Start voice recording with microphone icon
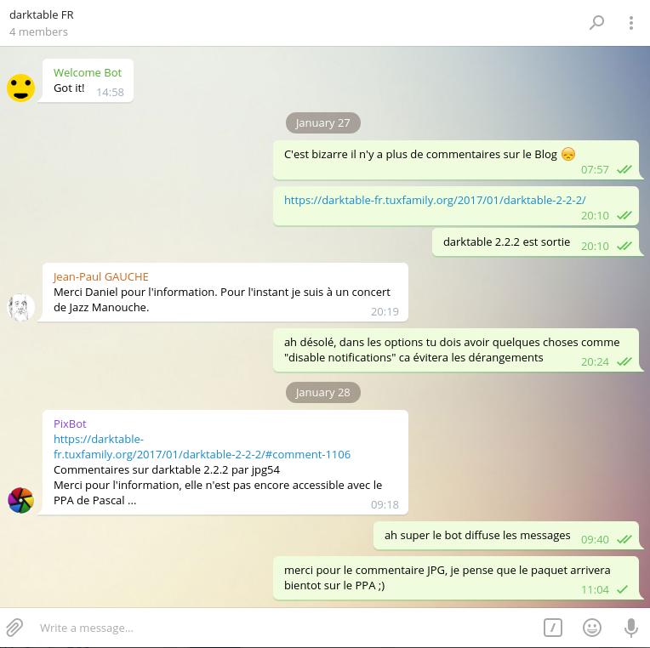Screen dimensions: 650x648 coord(630,628)
